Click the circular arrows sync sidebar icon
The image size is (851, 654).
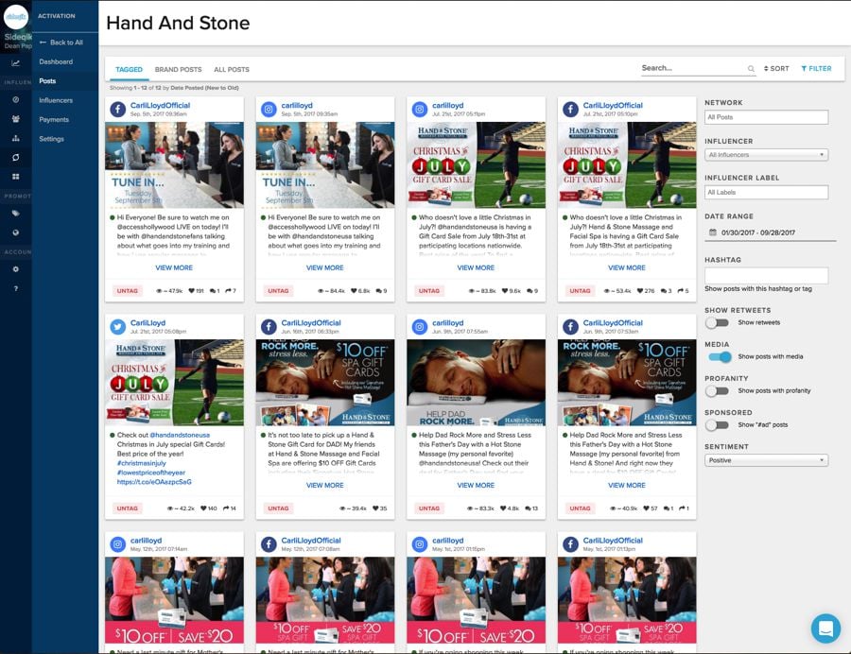click(16, 157)
